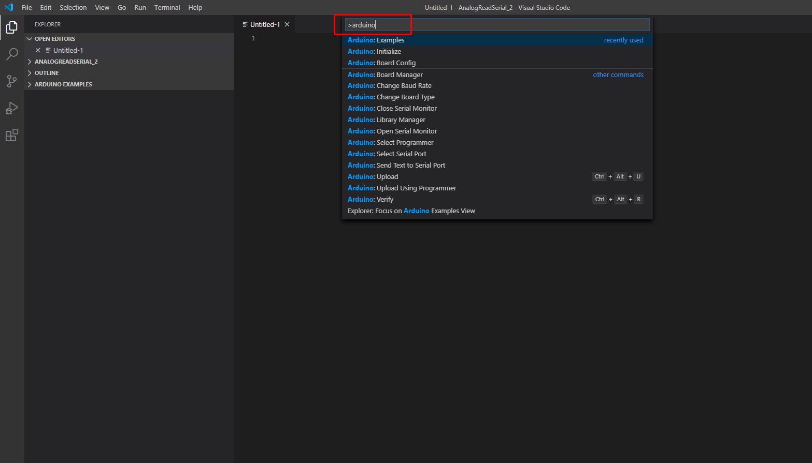Image resolution: width=812 pixels, height=463 pixels.
Task: Select Arduino: Change Baud Rate entry
Action: (389, 85)
